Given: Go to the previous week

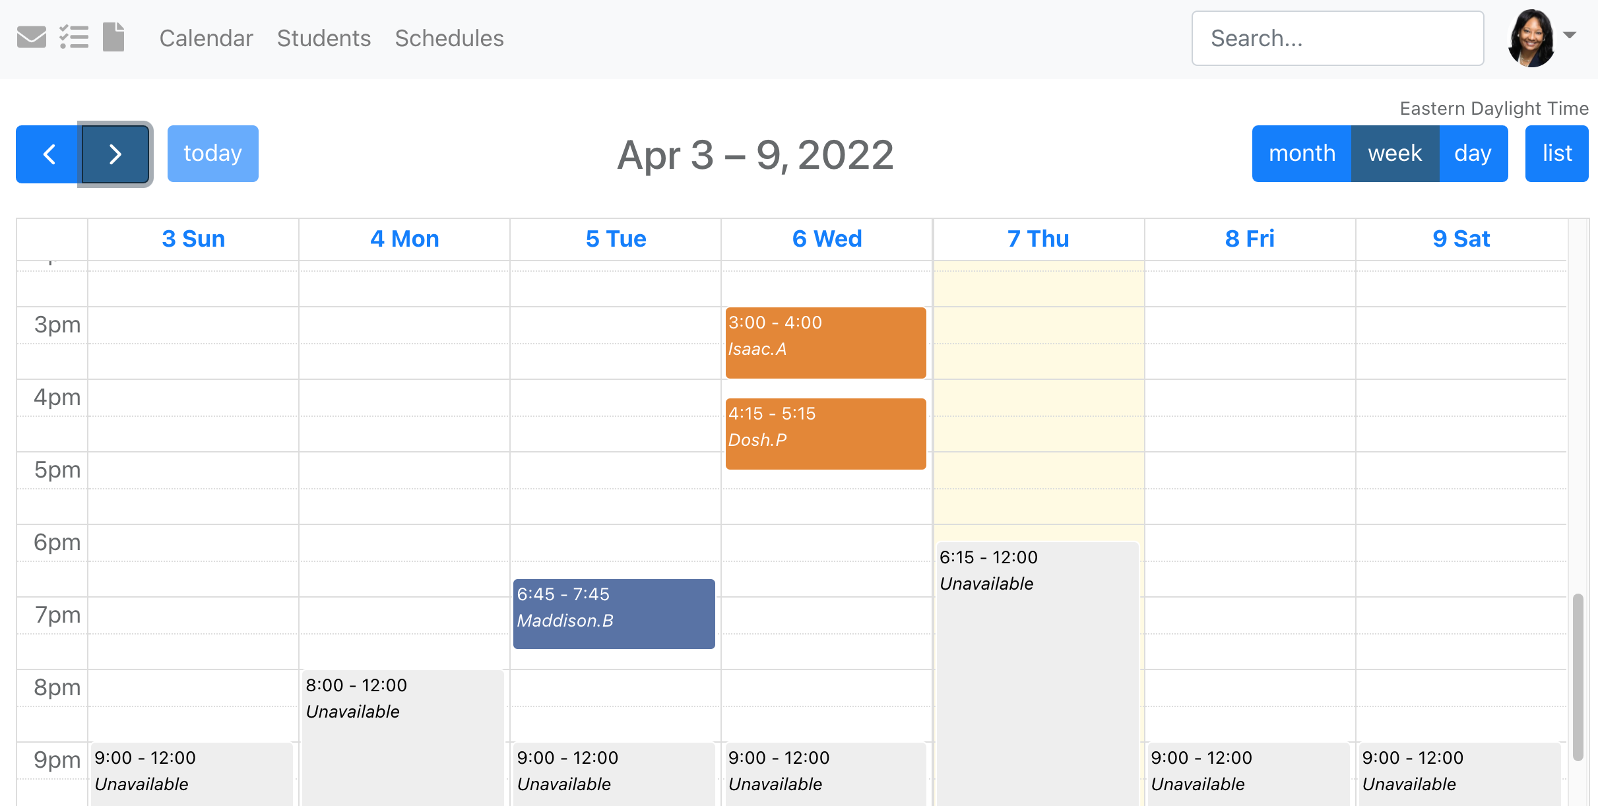Looking at the screenshot, I should [48, 154].
